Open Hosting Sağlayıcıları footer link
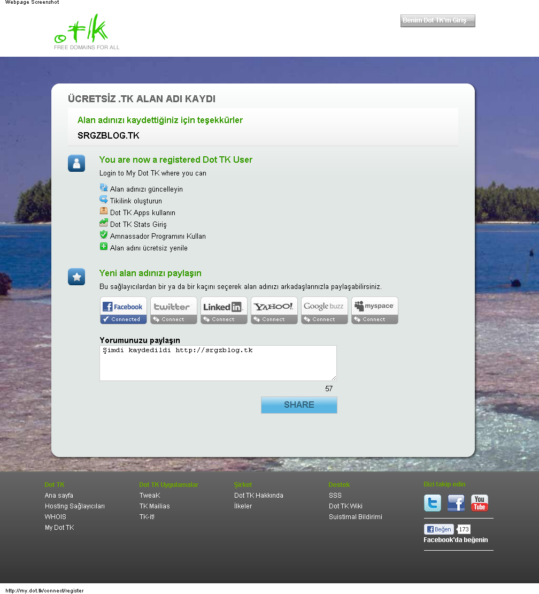 click(74, 506)
